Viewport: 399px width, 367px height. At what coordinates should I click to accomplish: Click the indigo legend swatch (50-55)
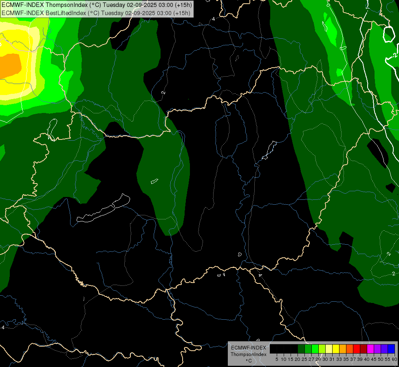(x=384, y=349)
